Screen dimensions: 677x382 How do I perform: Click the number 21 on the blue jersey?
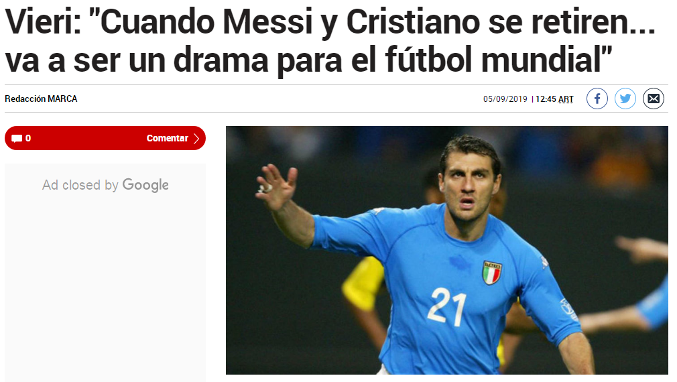click(448, 307)
